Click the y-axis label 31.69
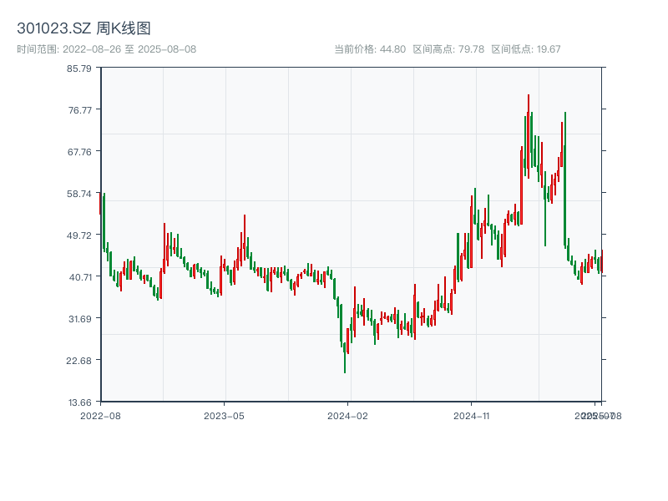668x501 pixels. pyautogui.click(x=80, y=319)
